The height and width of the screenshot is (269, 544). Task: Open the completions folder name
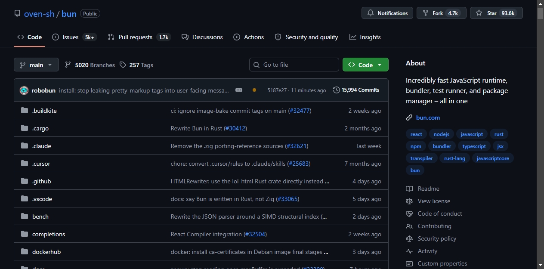[49, 234]
